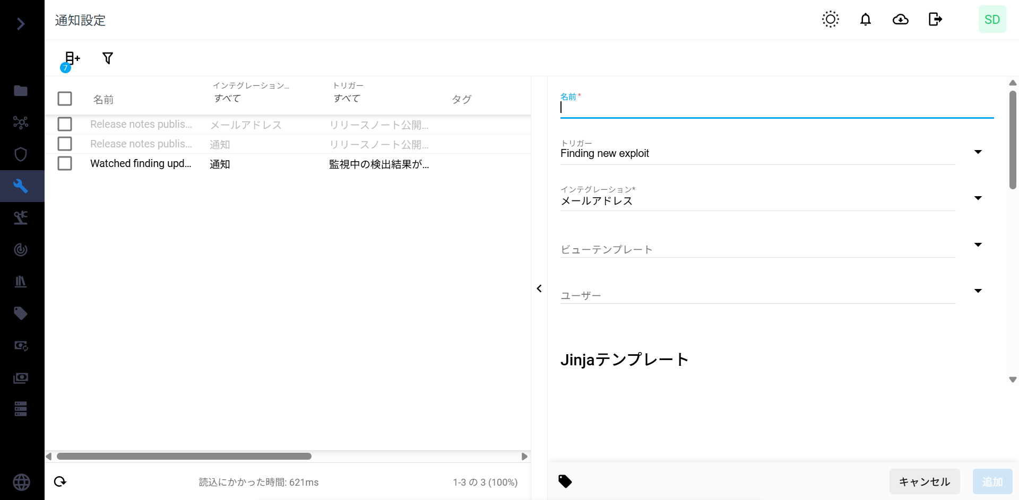The image size is (1019, 500).
Task: Open the filter funnel above the table
Action: tap(108, 58)
